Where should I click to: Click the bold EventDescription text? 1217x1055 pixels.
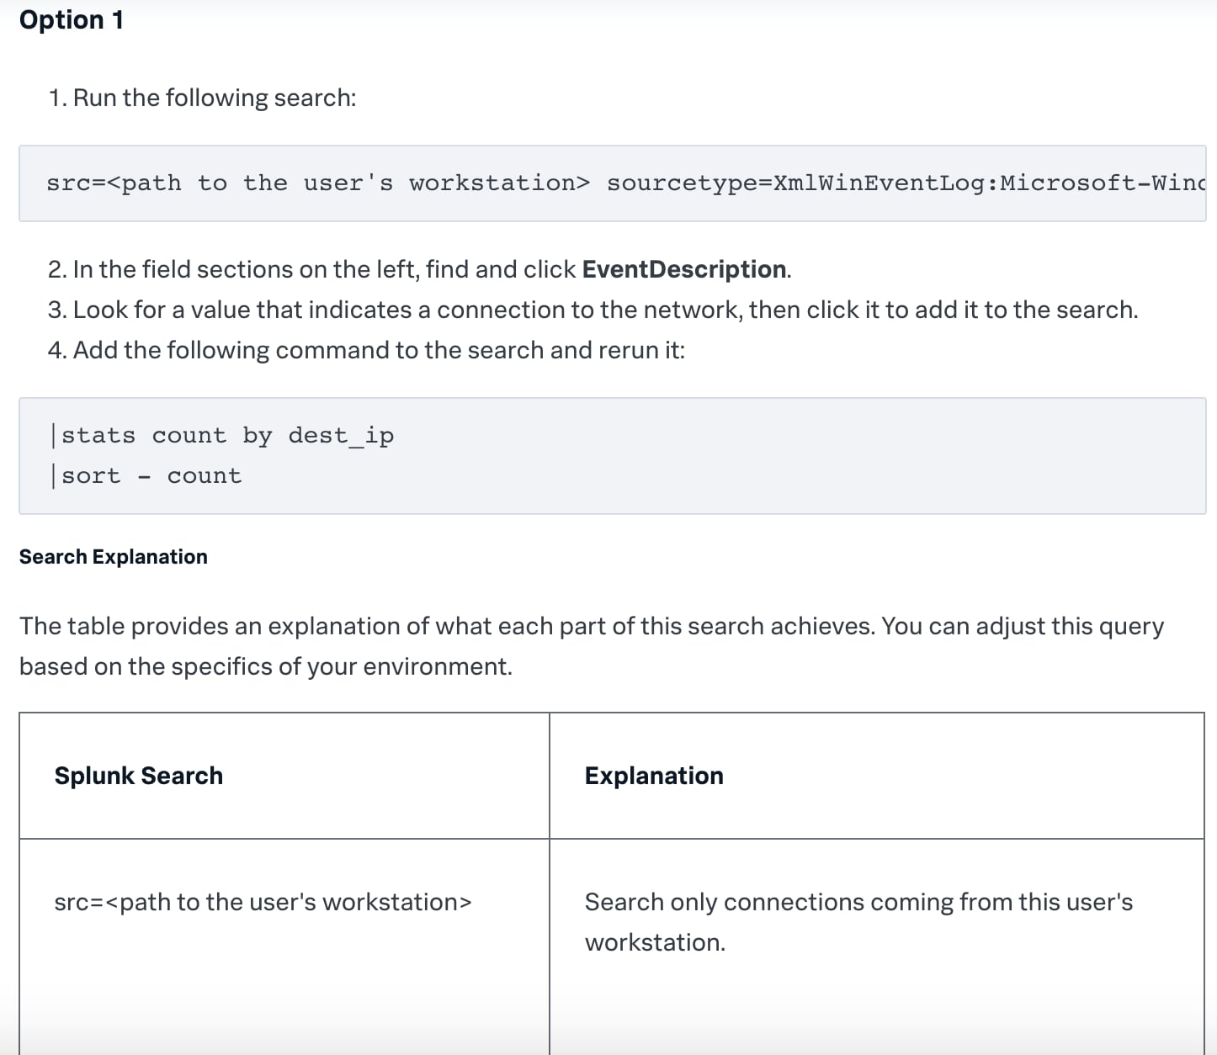pos(684,269)
